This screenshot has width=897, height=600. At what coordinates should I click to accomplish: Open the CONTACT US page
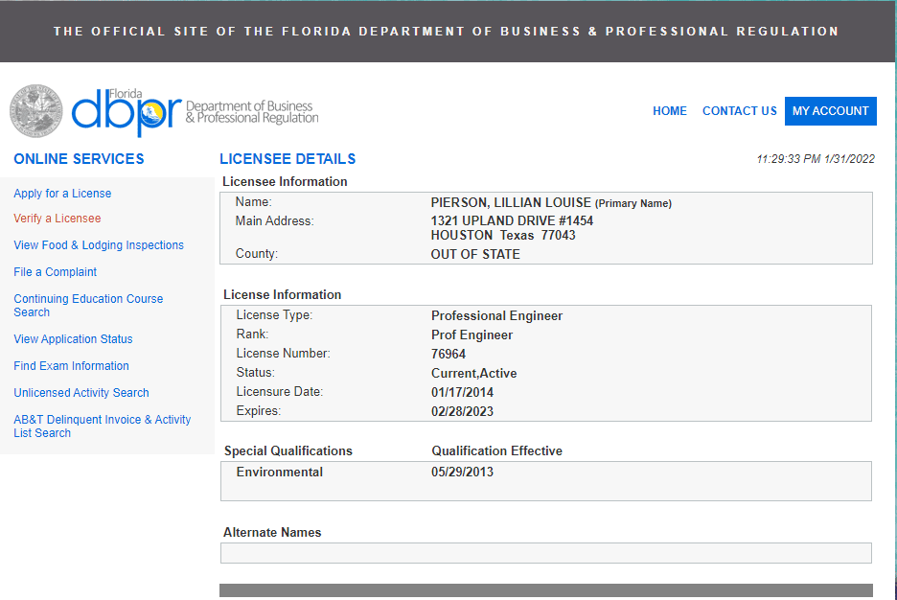739,111
